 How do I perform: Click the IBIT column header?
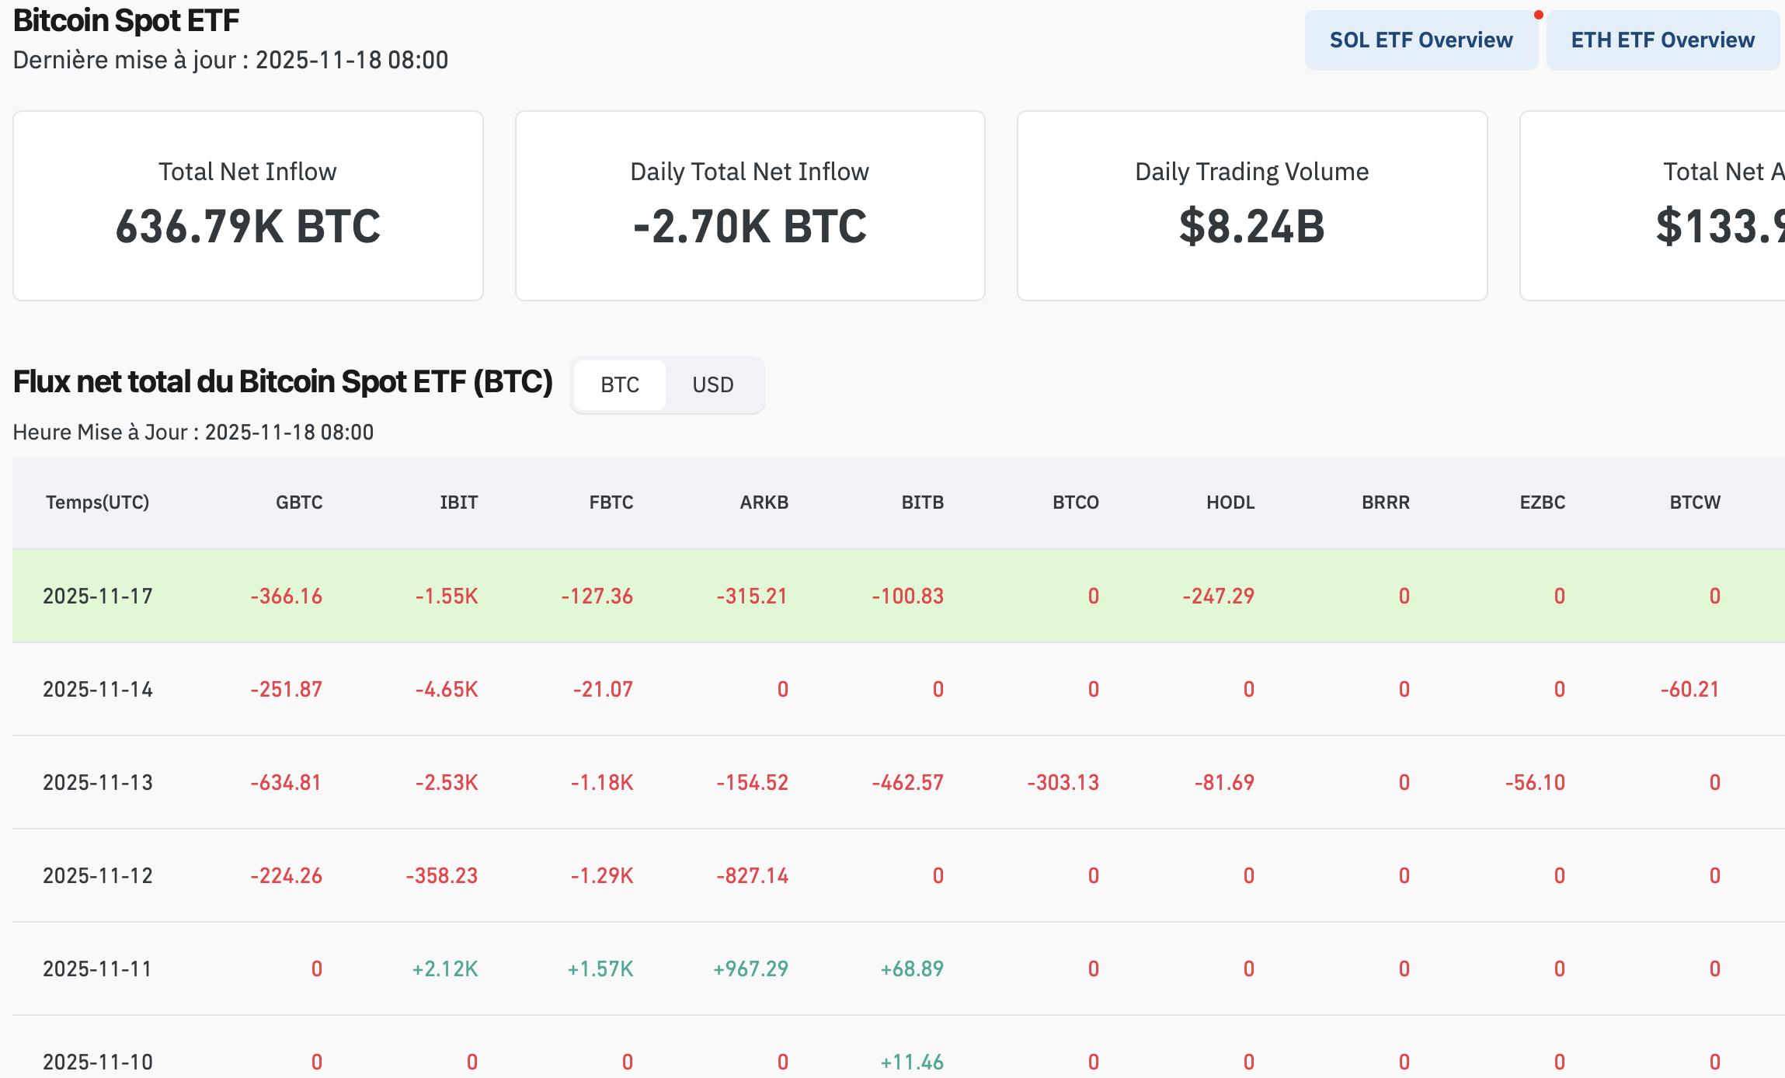[458, 502]
